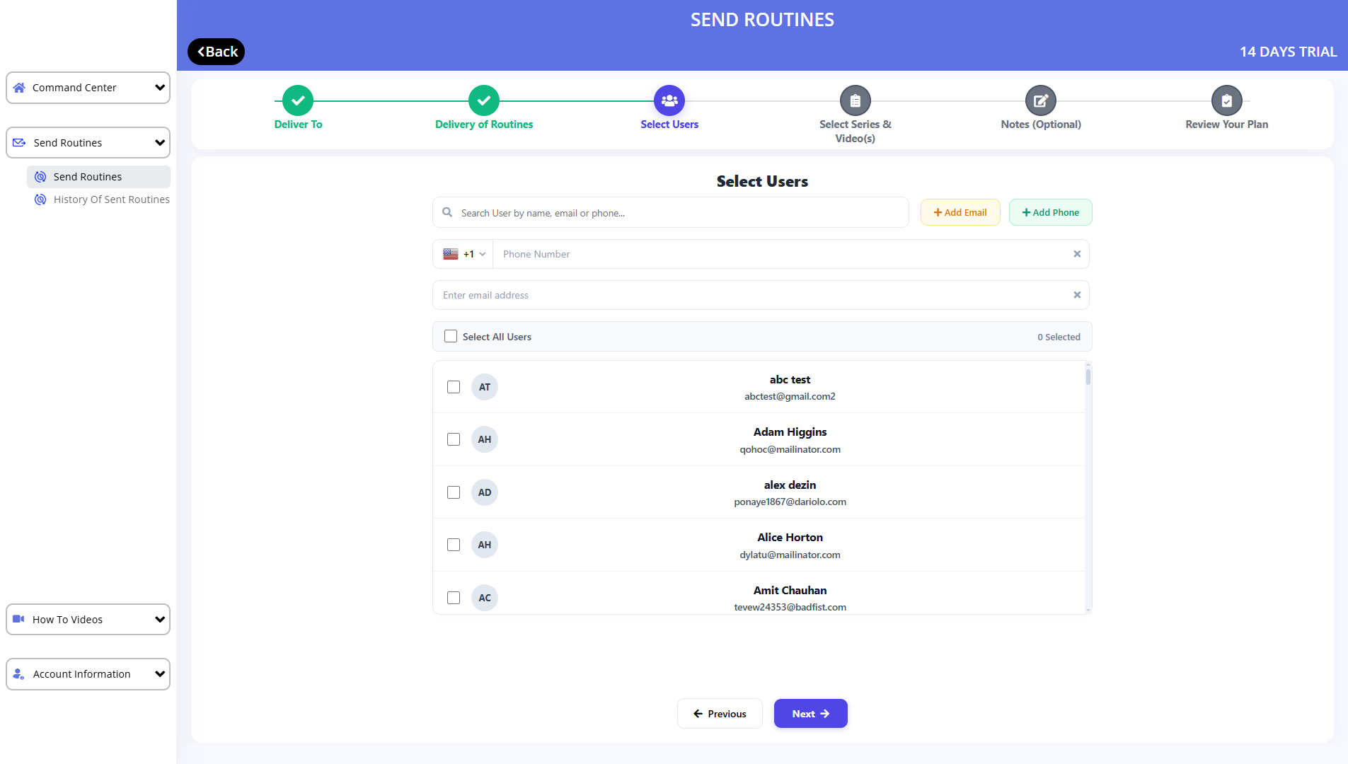Check the Alice Horton user checkbox
This screenshot has width=1348, height=764.
454,545
